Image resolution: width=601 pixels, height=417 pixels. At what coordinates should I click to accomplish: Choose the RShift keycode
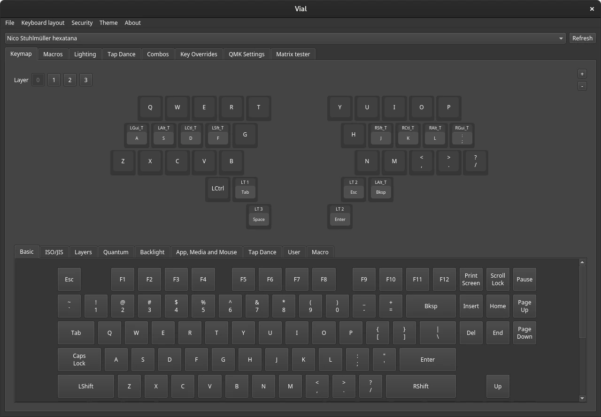pos(421,387)
